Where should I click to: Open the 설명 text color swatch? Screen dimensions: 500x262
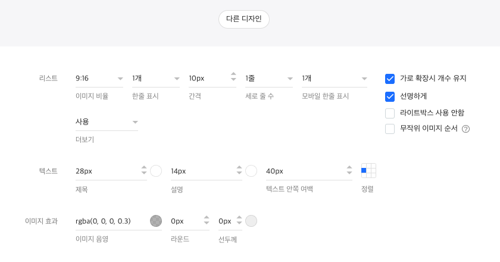coord(251,171)
